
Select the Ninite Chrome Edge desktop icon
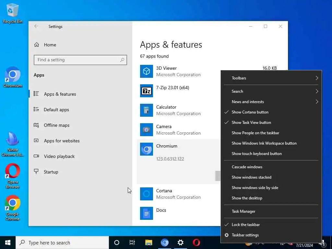pyautogui.click(x=13, y=144)
